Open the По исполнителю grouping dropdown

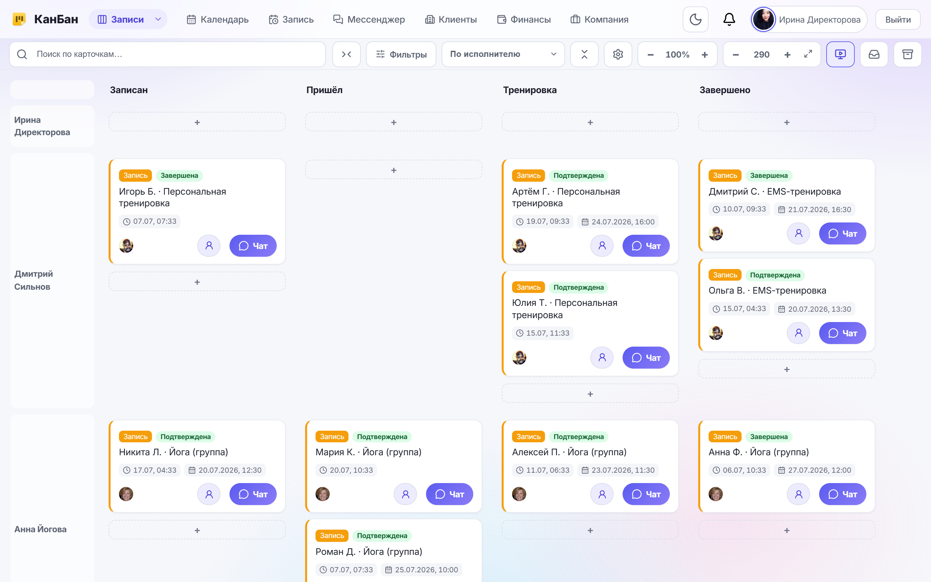tap(503, 54)
